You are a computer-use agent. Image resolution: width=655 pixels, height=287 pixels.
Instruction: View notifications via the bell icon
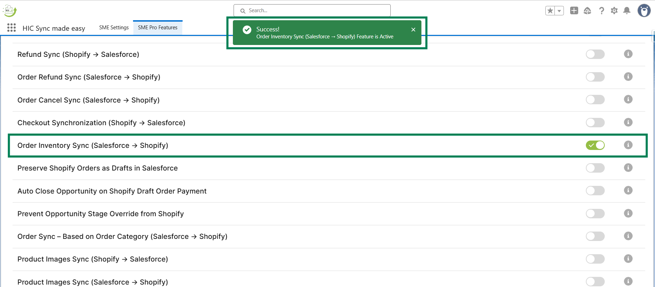coord(627,11)
